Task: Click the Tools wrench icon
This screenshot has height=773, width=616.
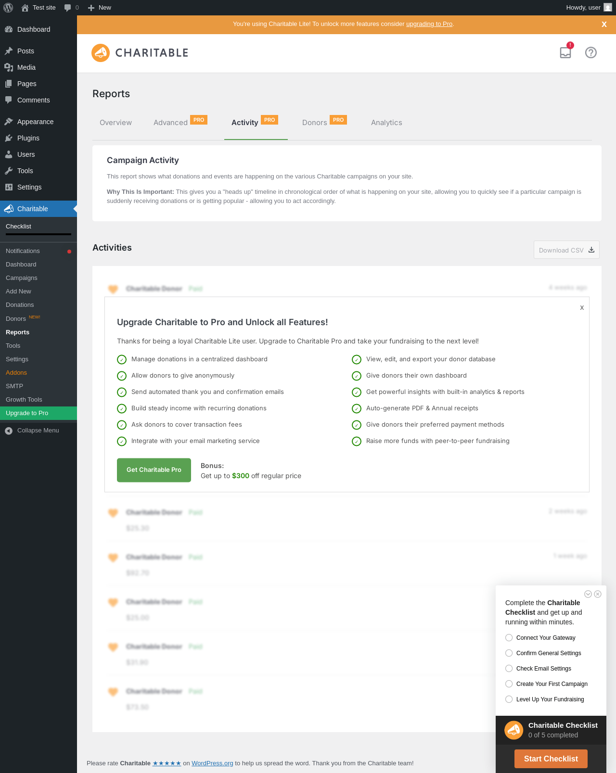Action: coord(9,171)
